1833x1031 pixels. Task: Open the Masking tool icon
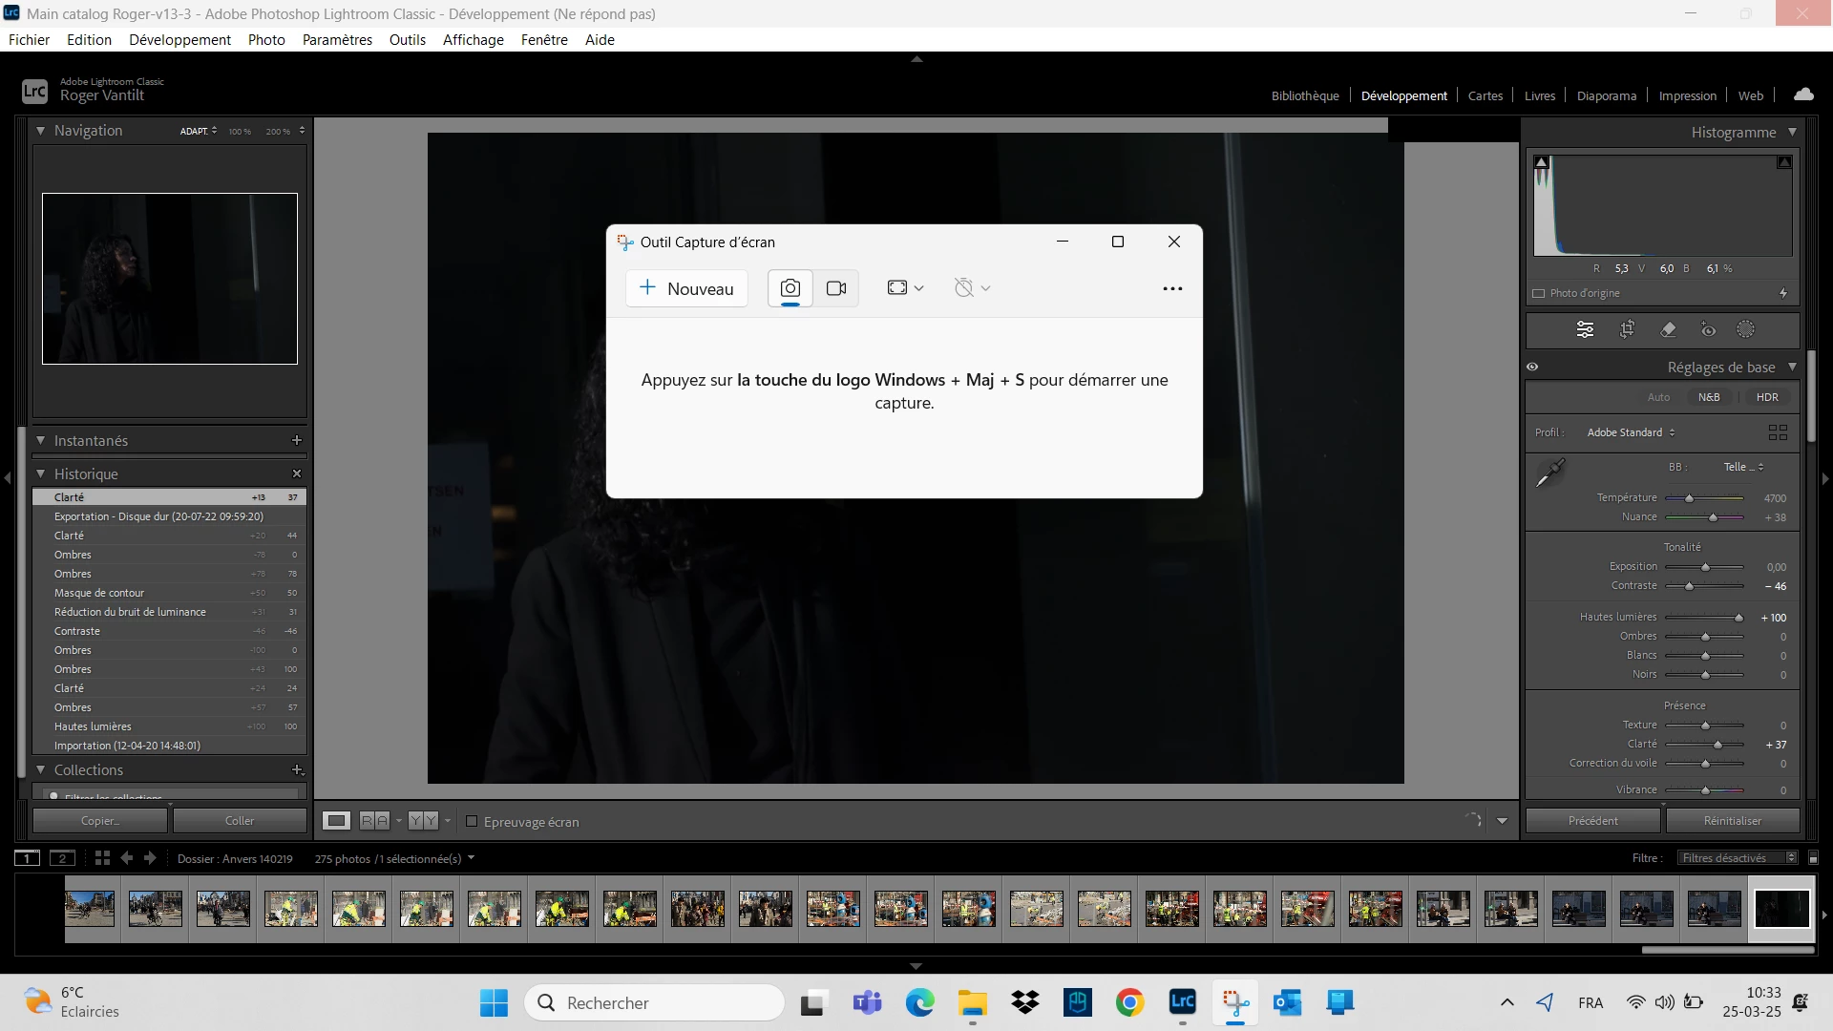(1745, 329)
